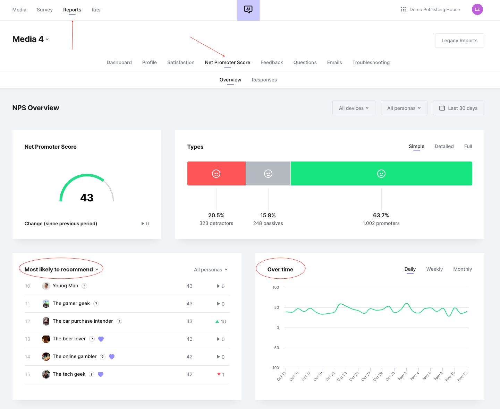Click the 323 detractors label
The image size is (500, 409).
pos(216,223)
